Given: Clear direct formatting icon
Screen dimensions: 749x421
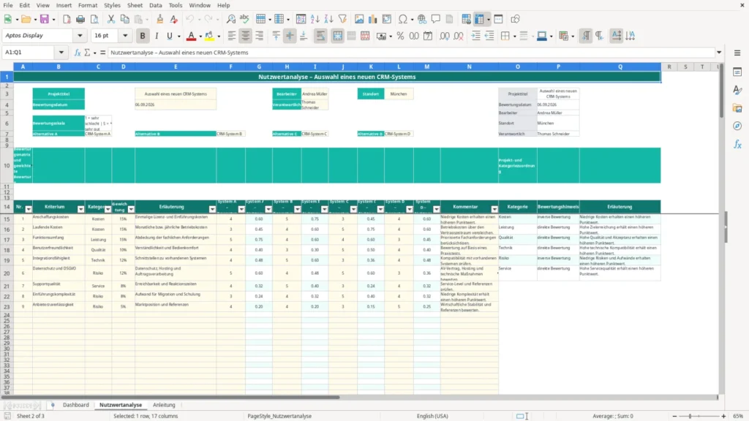Looking at the screenshot, I should tap(174, 19).
